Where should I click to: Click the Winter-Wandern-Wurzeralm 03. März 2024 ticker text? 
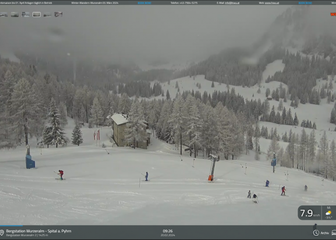(95, 3)
